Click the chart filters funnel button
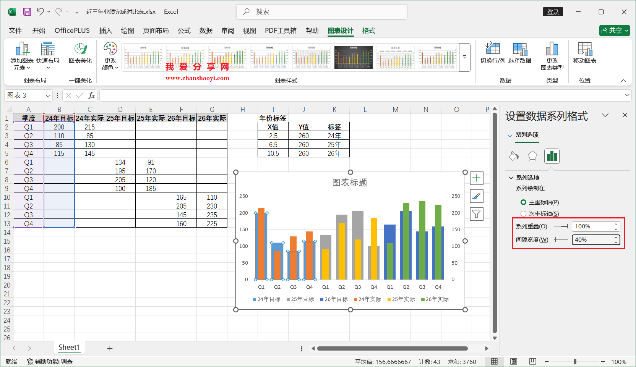The height and width of the screenshot is (367, 636). 477,214
